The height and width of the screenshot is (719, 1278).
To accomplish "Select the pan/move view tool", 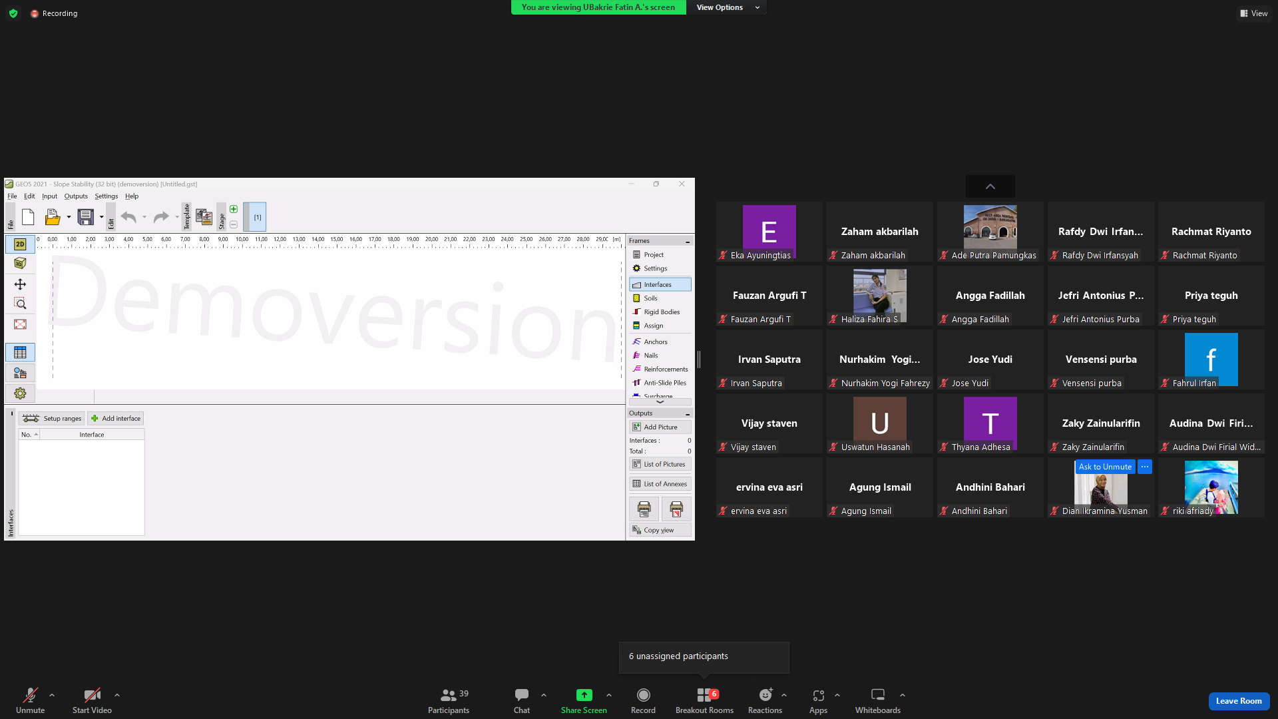I will click(20, 284).
